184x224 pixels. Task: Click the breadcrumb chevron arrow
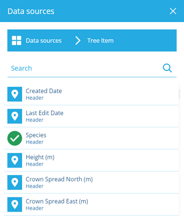[78, 40]
